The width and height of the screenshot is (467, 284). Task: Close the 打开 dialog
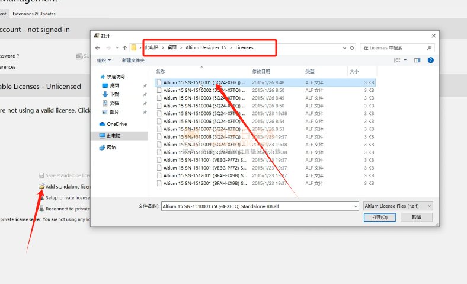coord(433,36)
